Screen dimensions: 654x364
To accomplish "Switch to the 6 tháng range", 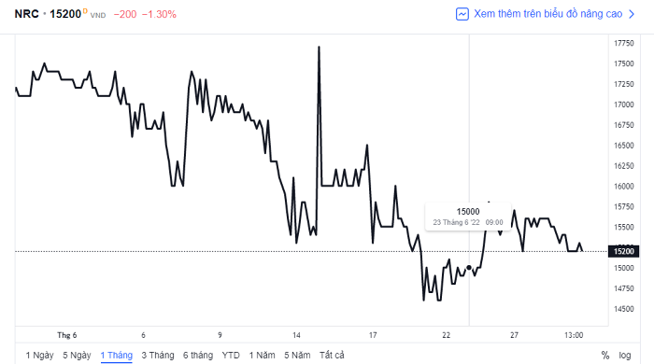I will tap(198, 356).
